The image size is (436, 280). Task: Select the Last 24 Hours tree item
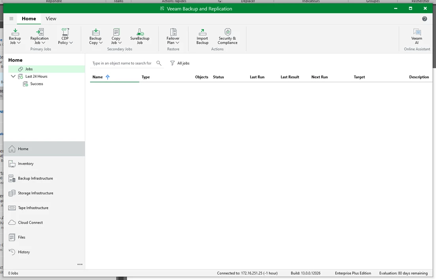36,77
